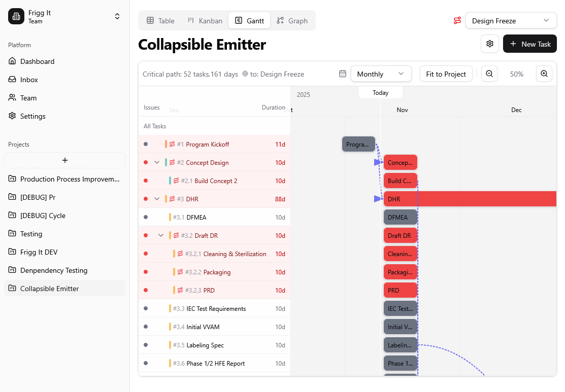This screenshot has width=565, height=392.
Task: Click the calendar icon beside Monthly
Action: click(343, 74)
